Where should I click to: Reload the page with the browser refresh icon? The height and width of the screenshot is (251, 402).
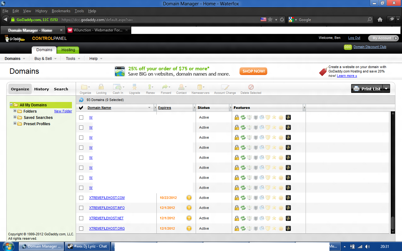click(x=282, y=19)
